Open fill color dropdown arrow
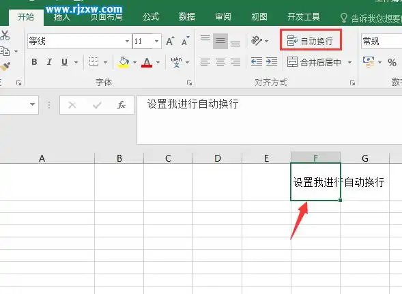Viewport: 402px width, 294px height. pos(134,62)
